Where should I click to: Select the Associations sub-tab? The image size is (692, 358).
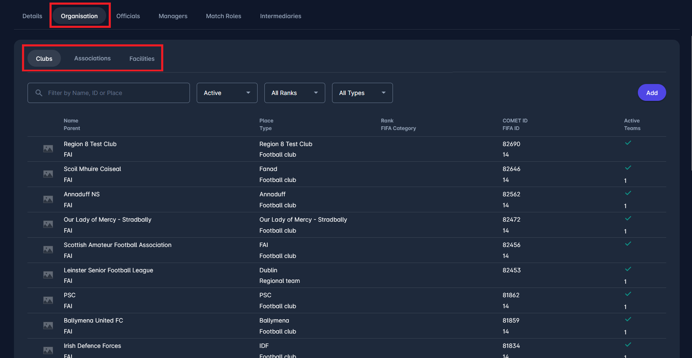pyautogui.click(x=92, y=58)
